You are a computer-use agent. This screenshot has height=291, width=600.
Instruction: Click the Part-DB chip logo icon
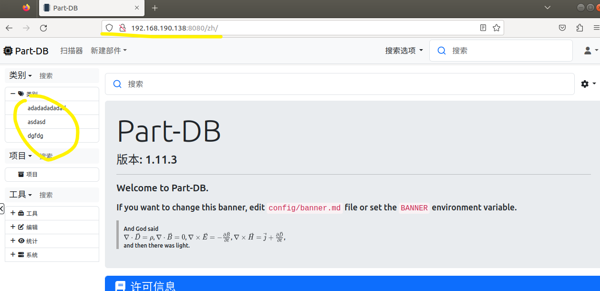click(8, 51)
